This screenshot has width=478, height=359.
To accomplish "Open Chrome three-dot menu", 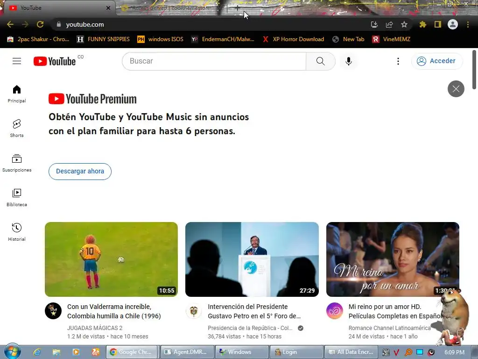I will pyautogui.click(x=468, y=24).
